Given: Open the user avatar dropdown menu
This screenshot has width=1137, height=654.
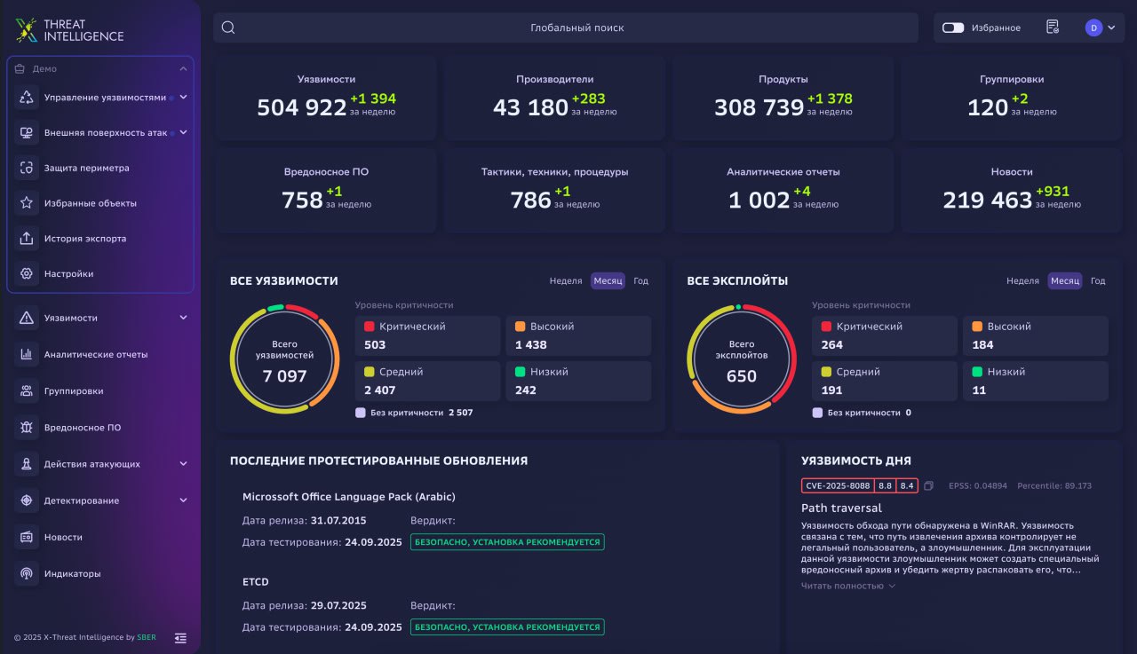Looking at the screenshot, I should (x=1100, y=28).
